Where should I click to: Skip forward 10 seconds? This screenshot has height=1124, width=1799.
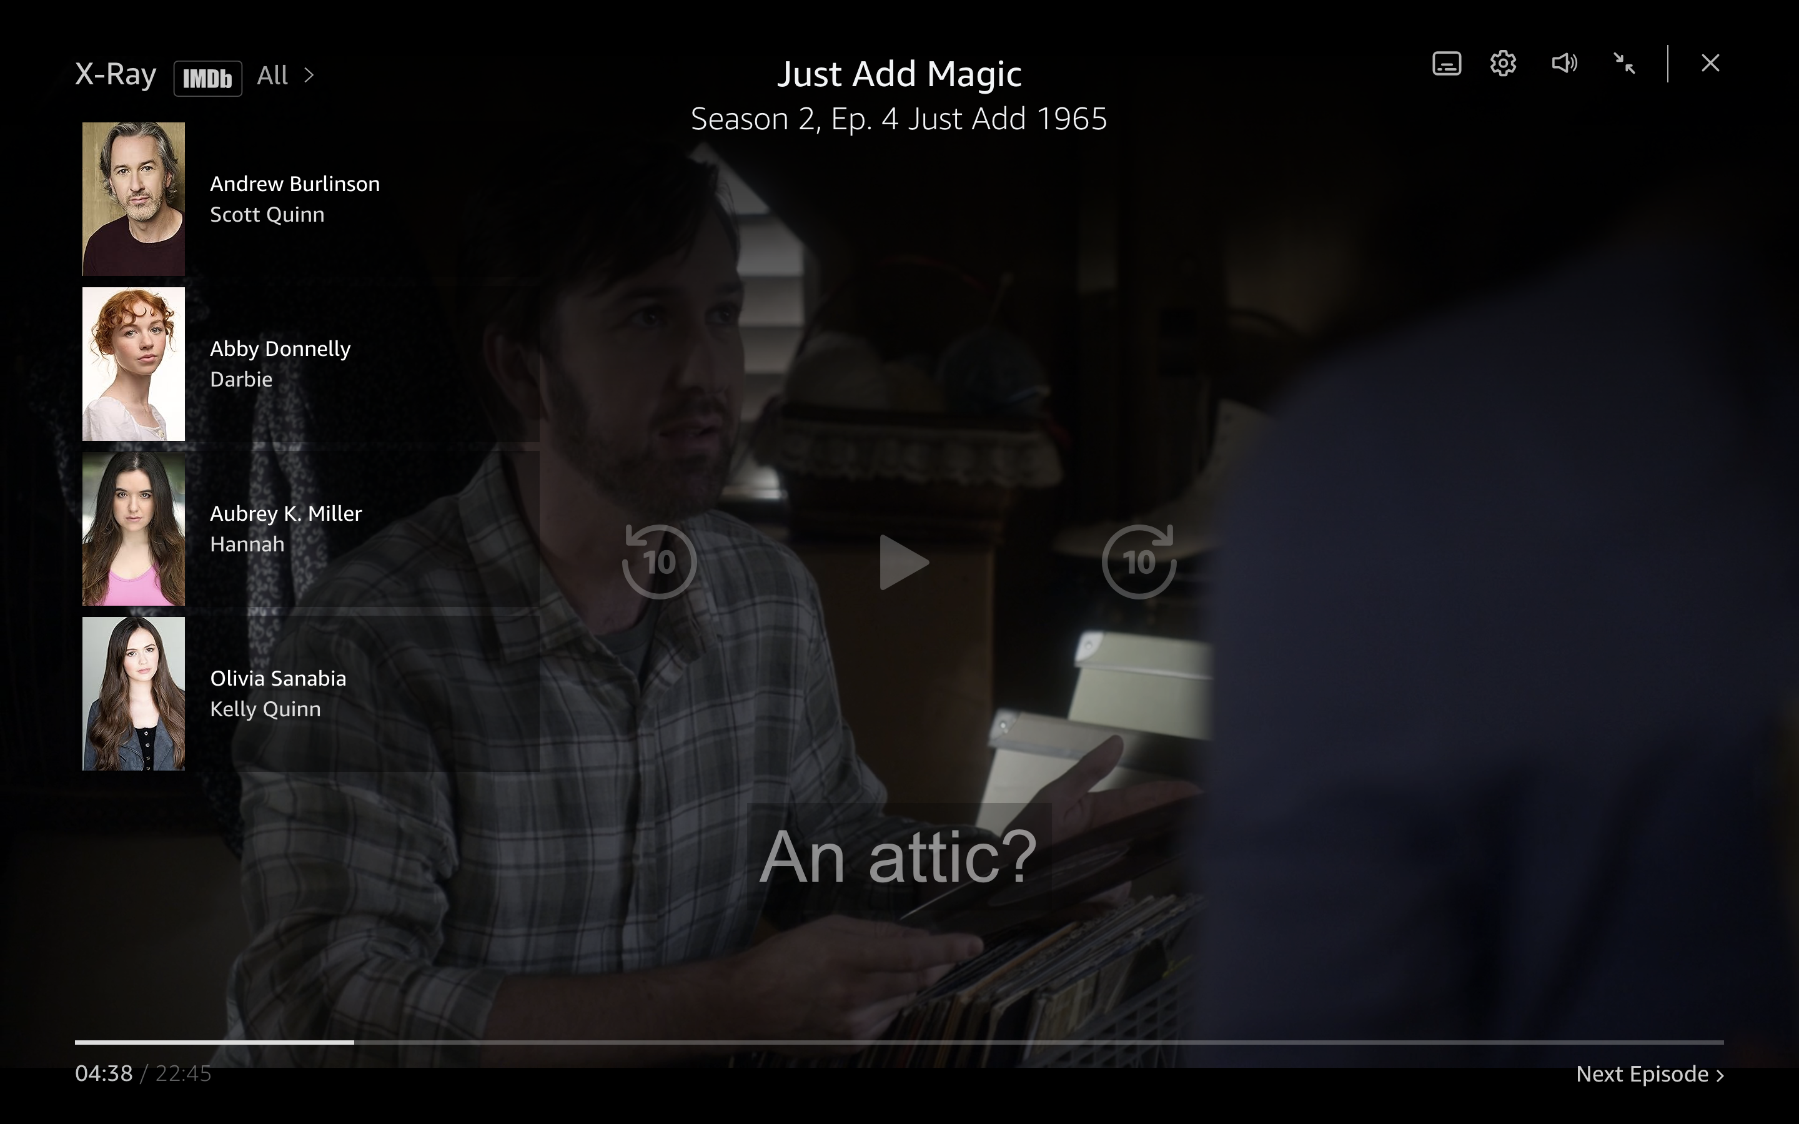coord(1138,562)
